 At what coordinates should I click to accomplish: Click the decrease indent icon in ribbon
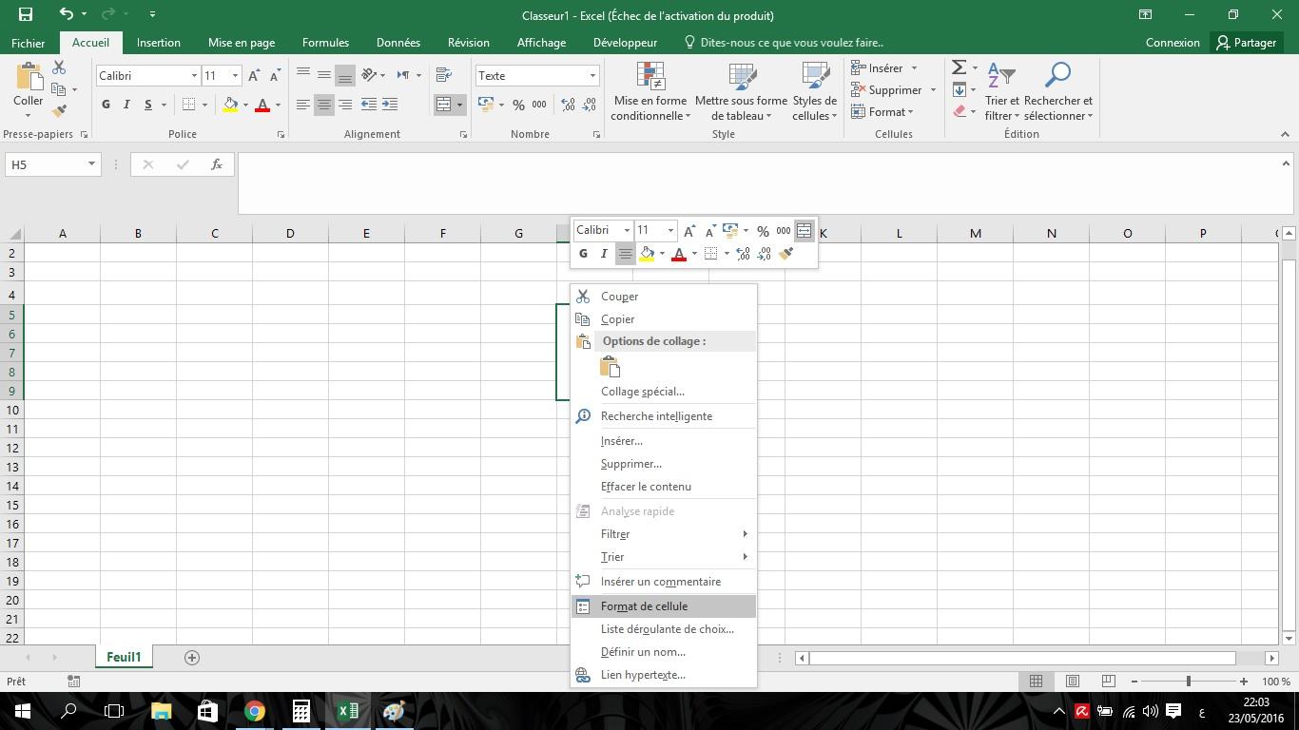click(368, 105)
